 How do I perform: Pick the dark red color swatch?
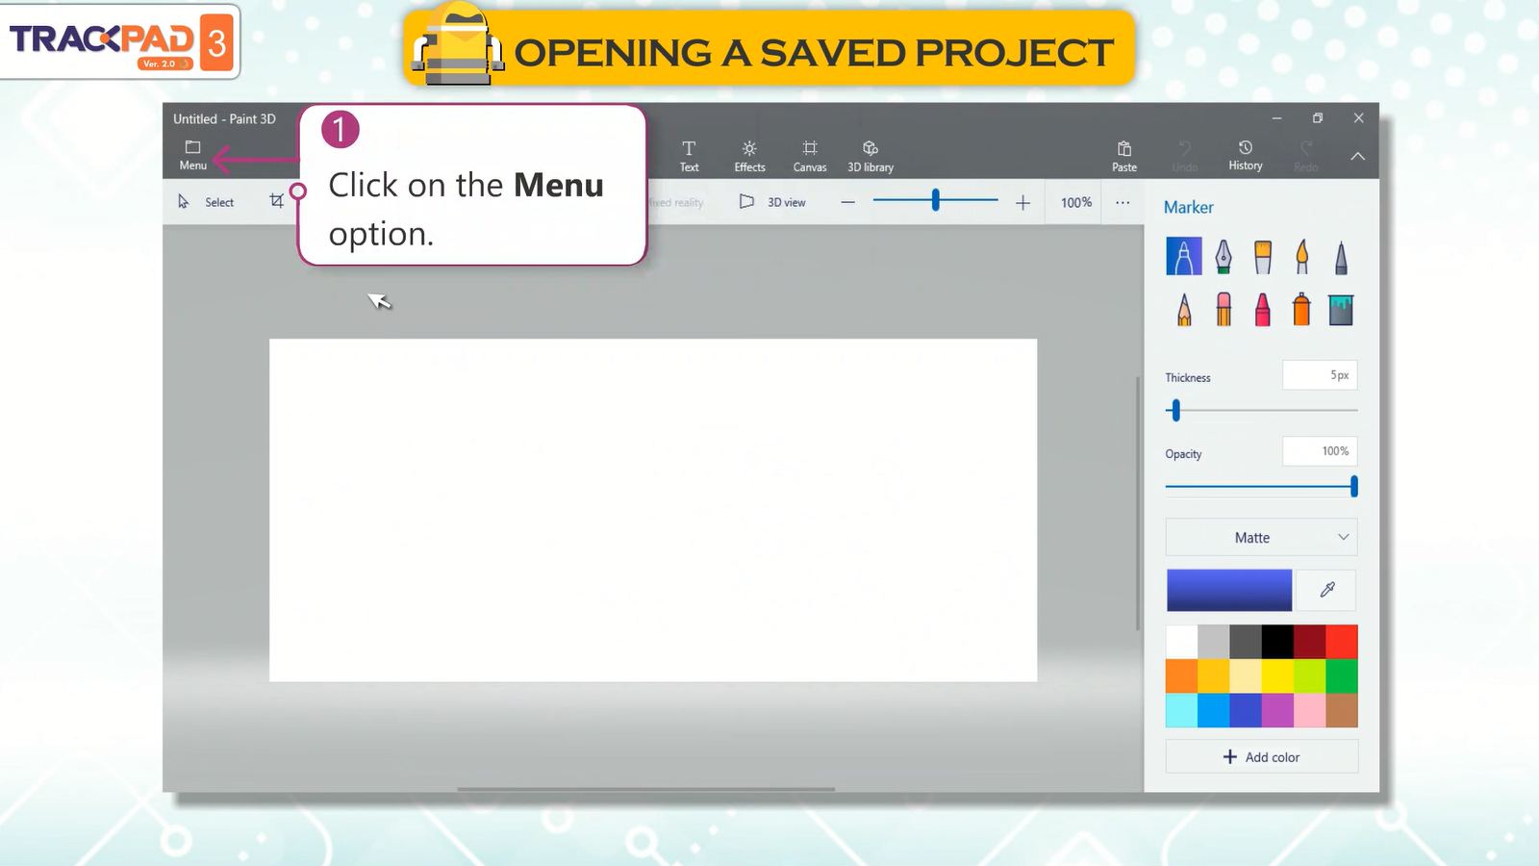click(x=1309, y=641)
